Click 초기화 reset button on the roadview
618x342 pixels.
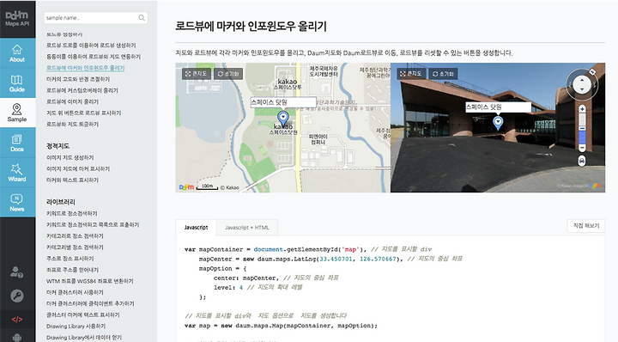click(x=443, y=74)
